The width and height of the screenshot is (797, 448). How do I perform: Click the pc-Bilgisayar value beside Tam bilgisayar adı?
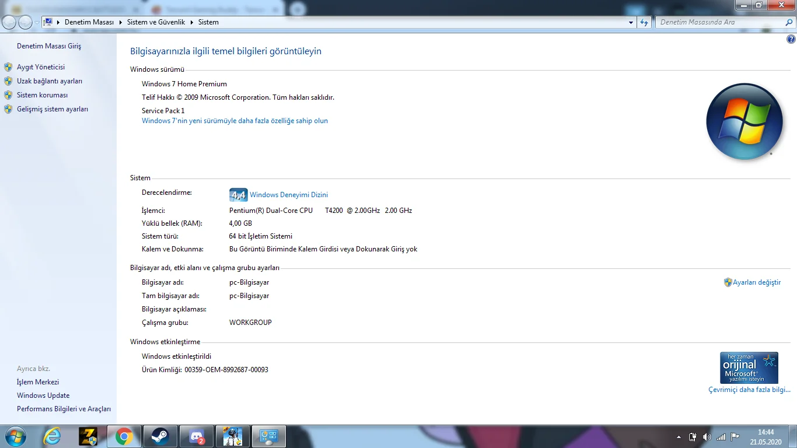(249, 296)
